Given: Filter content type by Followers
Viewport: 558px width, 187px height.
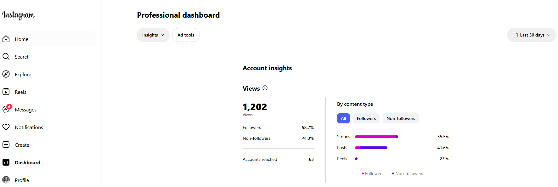Looking at the screenshot, I should [366, 118].
